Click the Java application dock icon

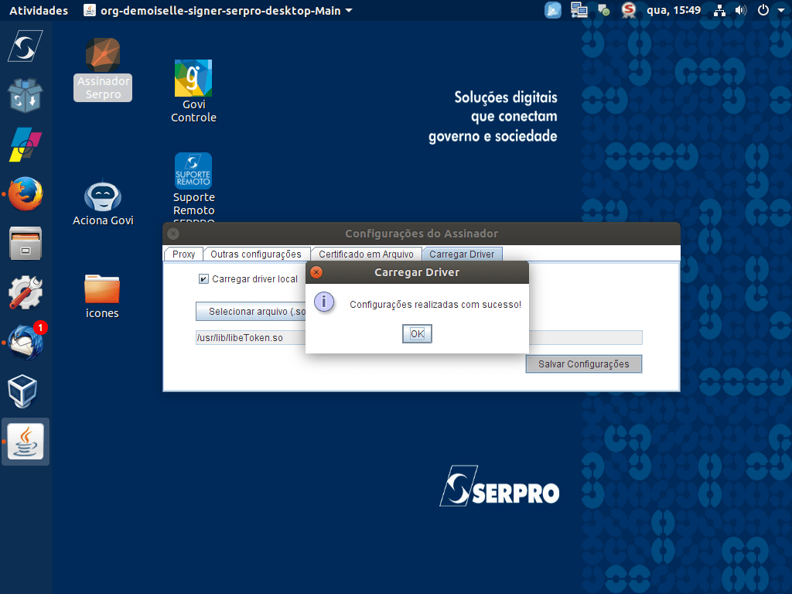point(26,442)
